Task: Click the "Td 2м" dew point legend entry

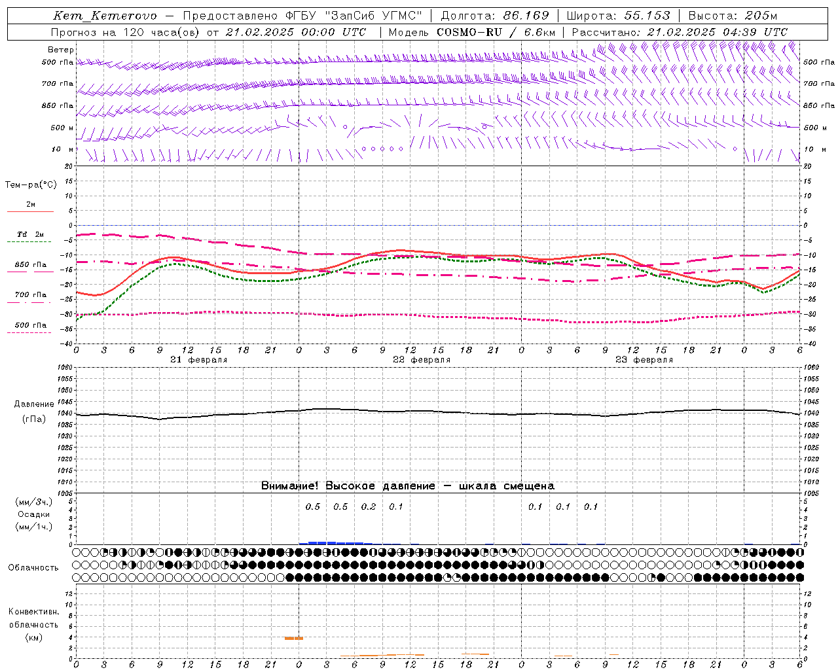Action: pos(30,234)
